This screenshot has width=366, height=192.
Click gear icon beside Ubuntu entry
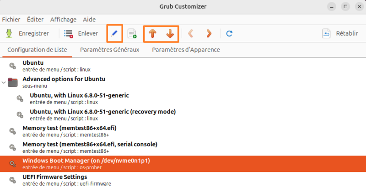point(13,66)
